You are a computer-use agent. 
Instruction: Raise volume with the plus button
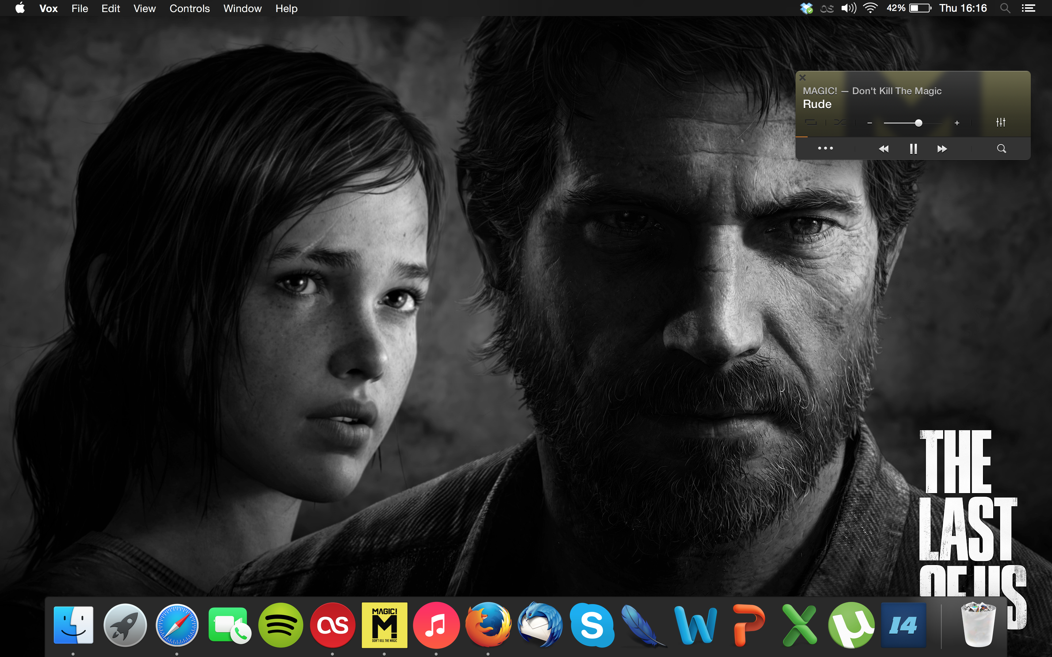(957, 123)
